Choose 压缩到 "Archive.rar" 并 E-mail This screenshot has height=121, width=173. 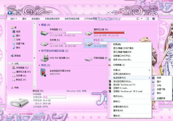pos(130,92)
